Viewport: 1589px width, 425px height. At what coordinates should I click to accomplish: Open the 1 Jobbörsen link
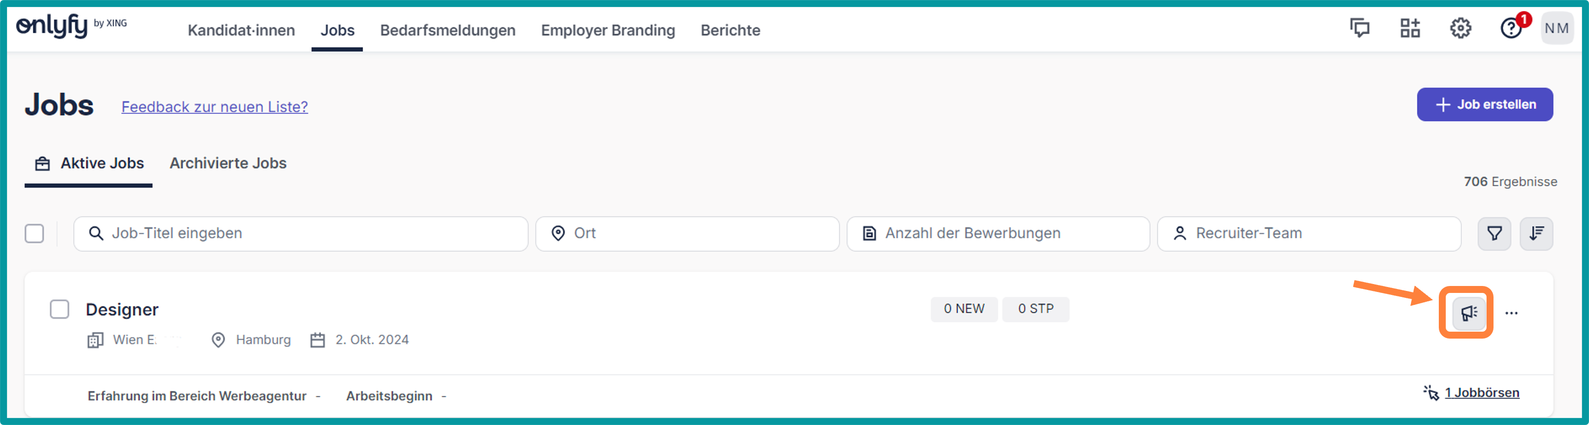pos(1481,393)
